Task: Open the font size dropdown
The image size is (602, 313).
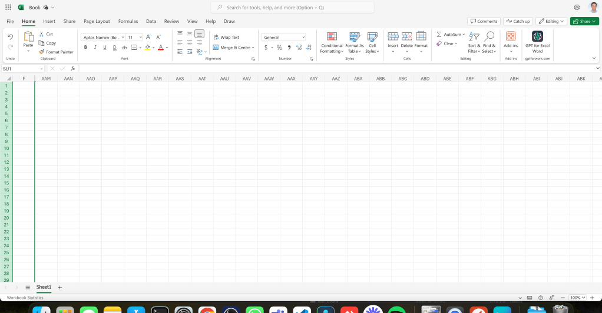Action: [x=141, y=37]
